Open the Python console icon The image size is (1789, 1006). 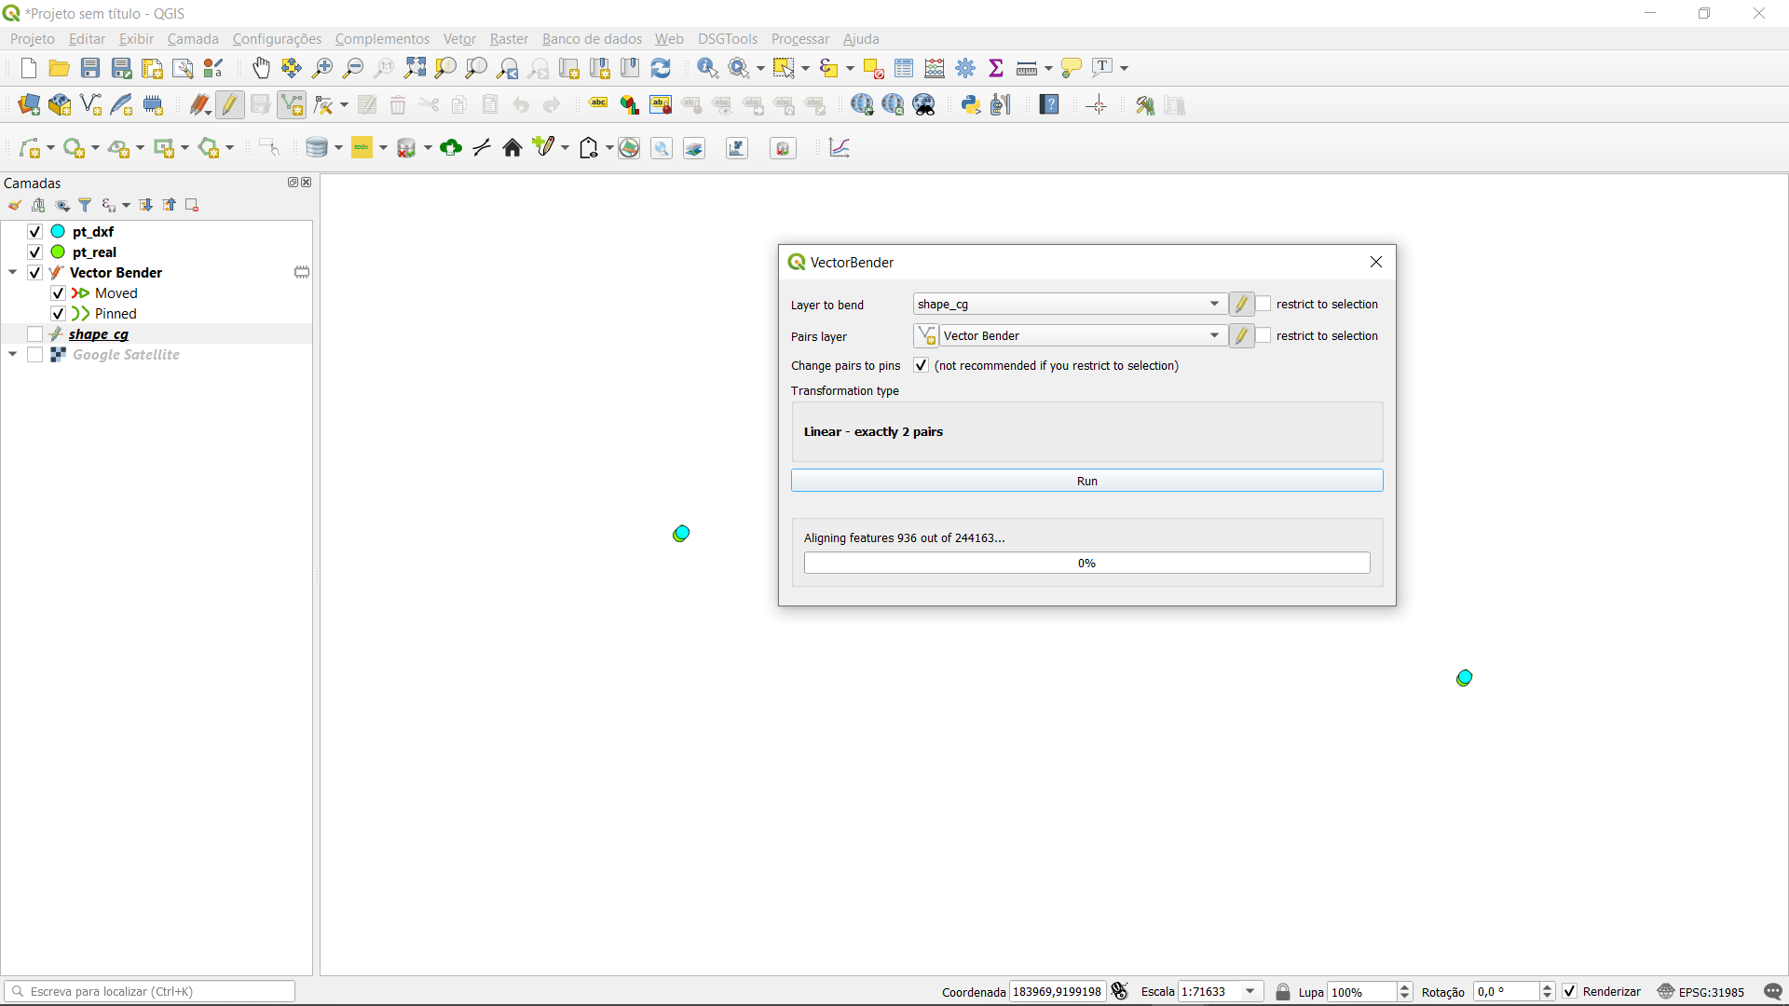pyautogui.click(x=971, y=105)
